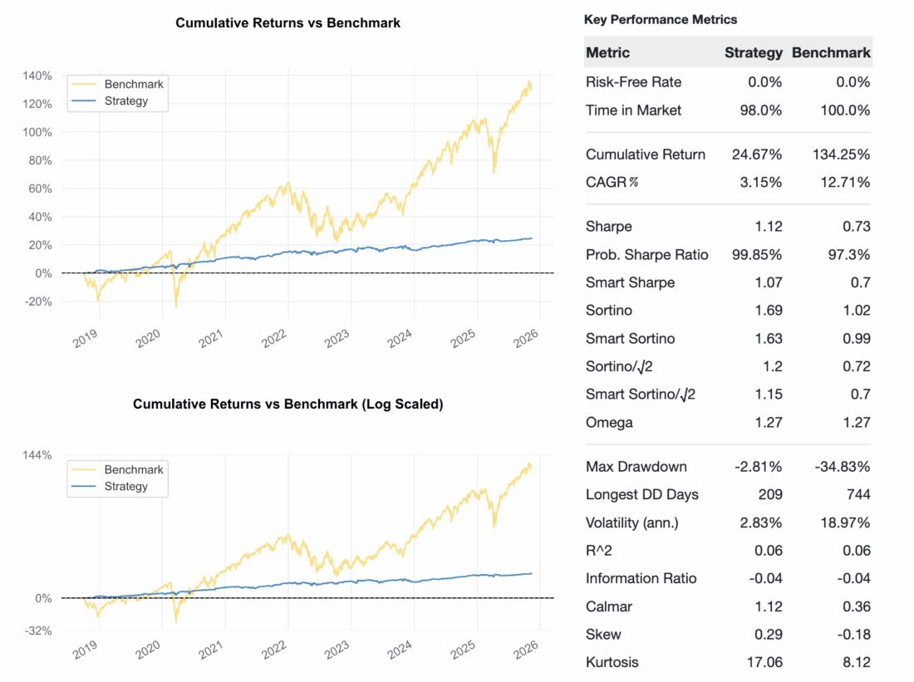Click the 140% y-axis label

coord(38,76)
